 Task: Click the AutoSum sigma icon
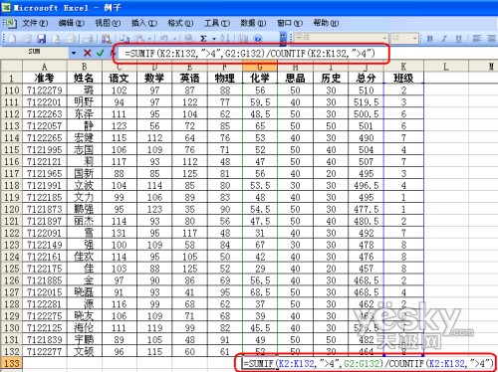pyautogui.click(x=203, y=39)
